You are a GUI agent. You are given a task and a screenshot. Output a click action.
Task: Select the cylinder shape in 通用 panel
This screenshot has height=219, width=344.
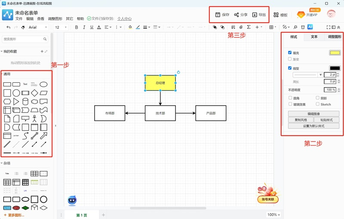point(25,102)
